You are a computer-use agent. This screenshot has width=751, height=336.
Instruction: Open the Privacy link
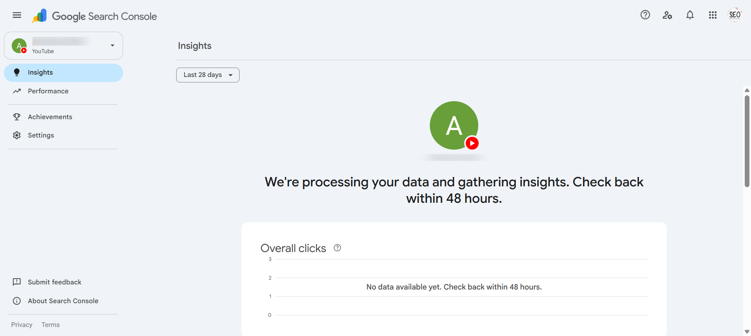coord(22,325)
